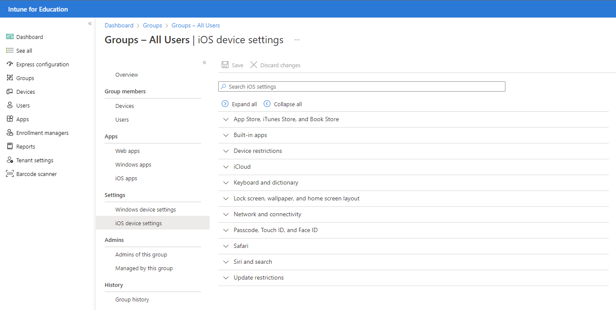Click Tenant settings label in sidebar

coord(35,160)
